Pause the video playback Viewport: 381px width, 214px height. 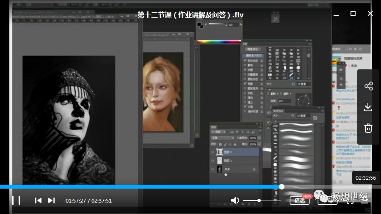point(16,200)
